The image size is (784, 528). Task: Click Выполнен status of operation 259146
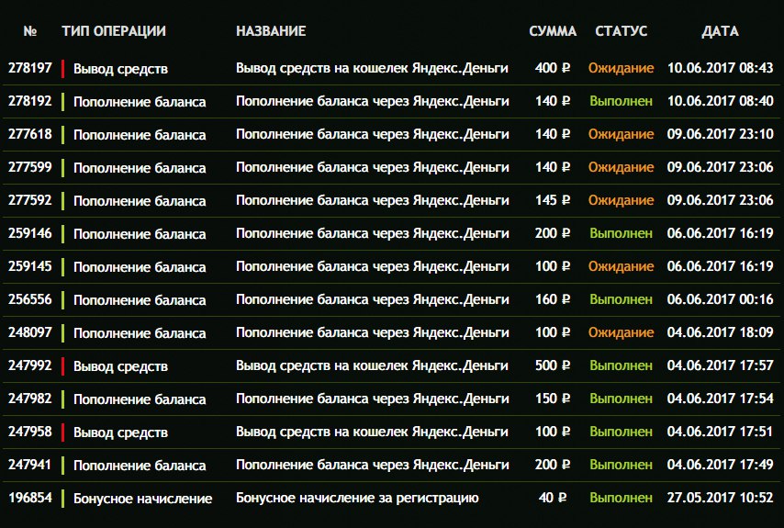[621, 233]
